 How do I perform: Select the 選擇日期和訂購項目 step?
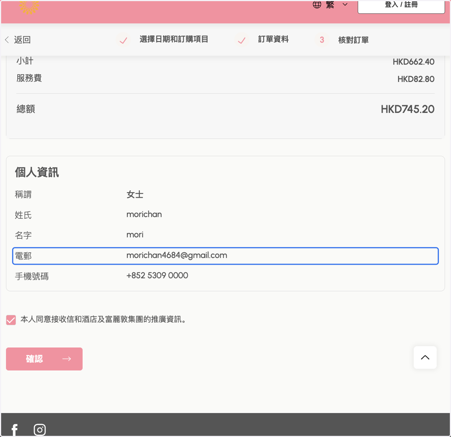(x=174, y=39)
